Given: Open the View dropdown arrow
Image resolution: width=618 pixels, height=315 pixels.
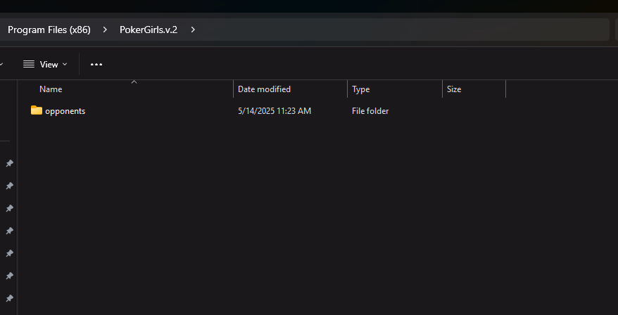Looking at the screenshot, I should click(65, 64).
